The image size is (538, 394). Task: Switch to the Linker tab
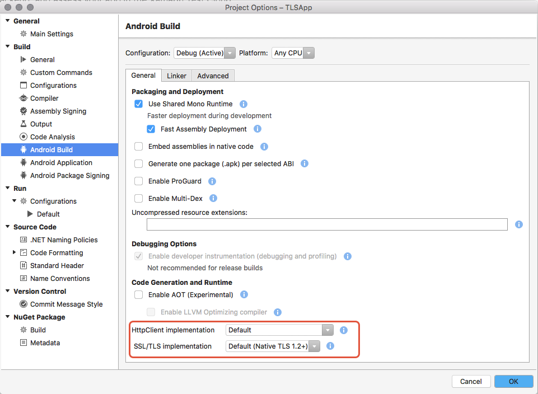click(x=176, y=76)
